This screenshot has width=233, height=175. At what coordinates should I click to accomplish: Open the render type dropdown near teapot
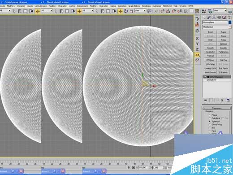(x=220, y=11)
